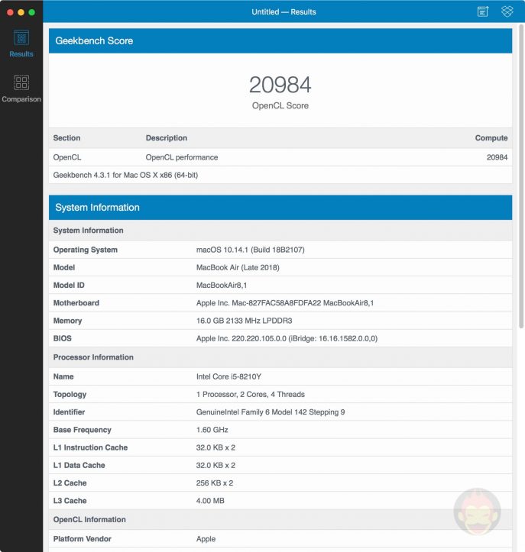Minimize the window with yellow button

tap(21, 12)
